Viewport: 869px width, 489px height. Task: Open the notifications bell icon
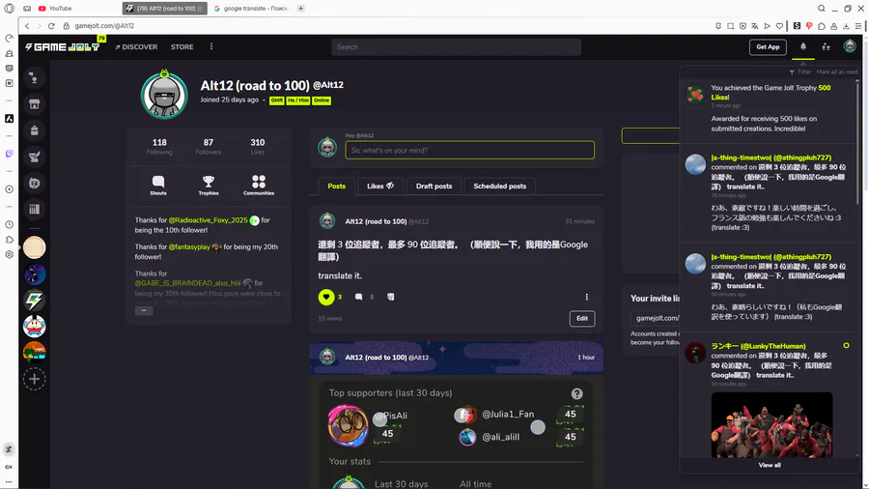pos(803,46)
